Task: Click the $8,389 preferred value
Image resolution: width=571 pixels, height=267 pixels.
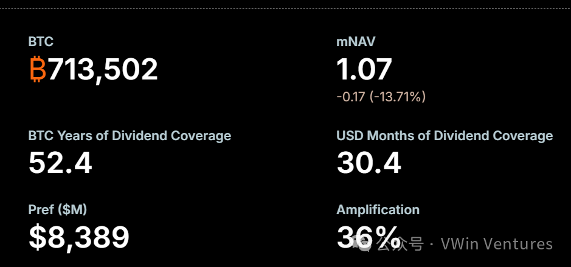Action: [79, 237]
